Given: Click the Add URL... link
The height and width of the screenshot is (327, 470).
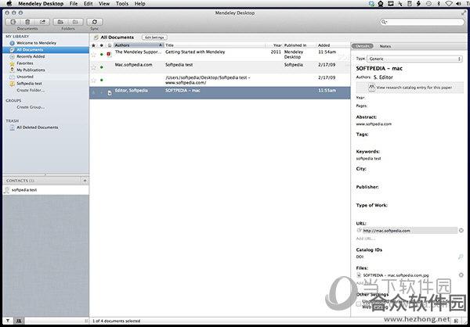Looking at the screenshot, I should click(x=365, y=239).
